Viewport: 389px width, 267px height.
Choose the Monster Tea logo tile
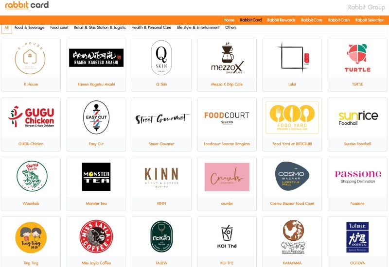point(96,177)
